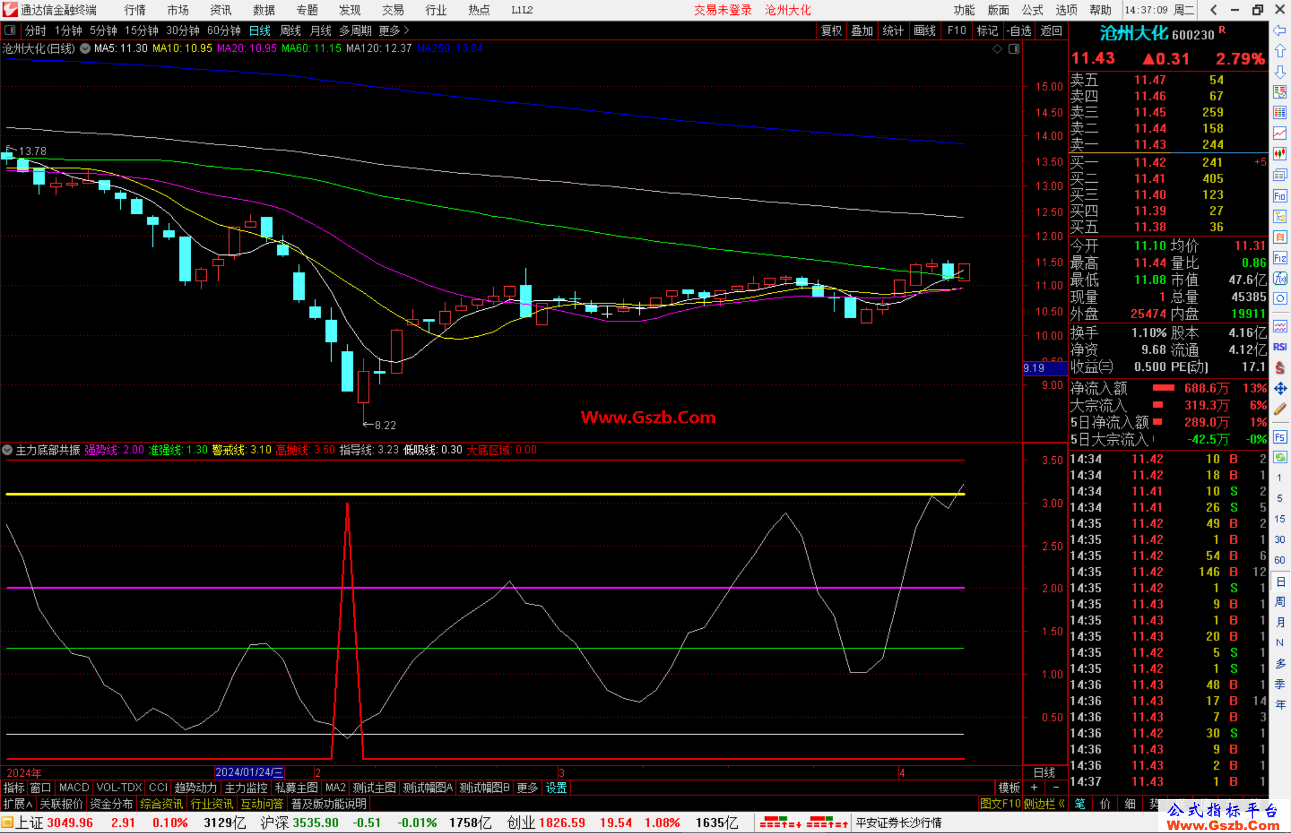Click the 画线 drawing button
1291x833 pixels.
pos(925,30)
